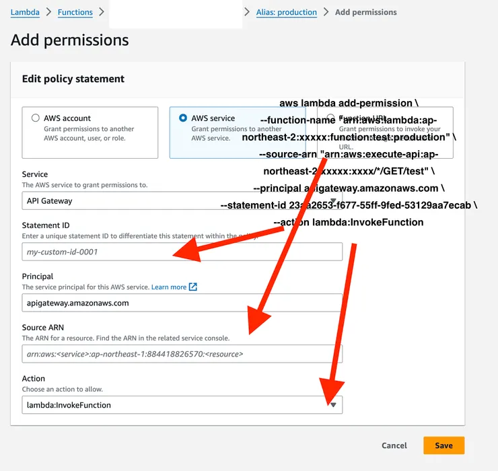
Task: Focus the Source ARN input field
Action: tap(182, 354)
